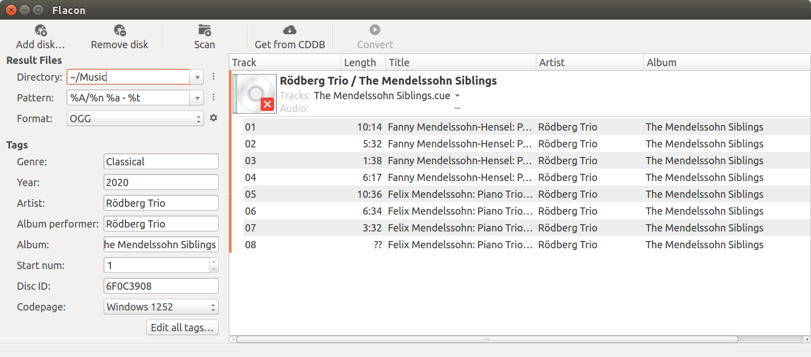Click the horizontal scrollbar under the track list
Screen dimensions: 811x357
[486, 339]
